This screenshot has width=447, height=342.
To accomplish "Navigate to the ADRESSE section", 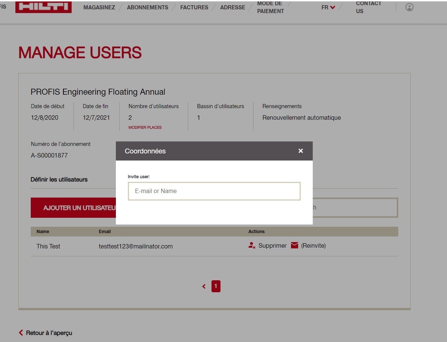I will tap(232, 7).
